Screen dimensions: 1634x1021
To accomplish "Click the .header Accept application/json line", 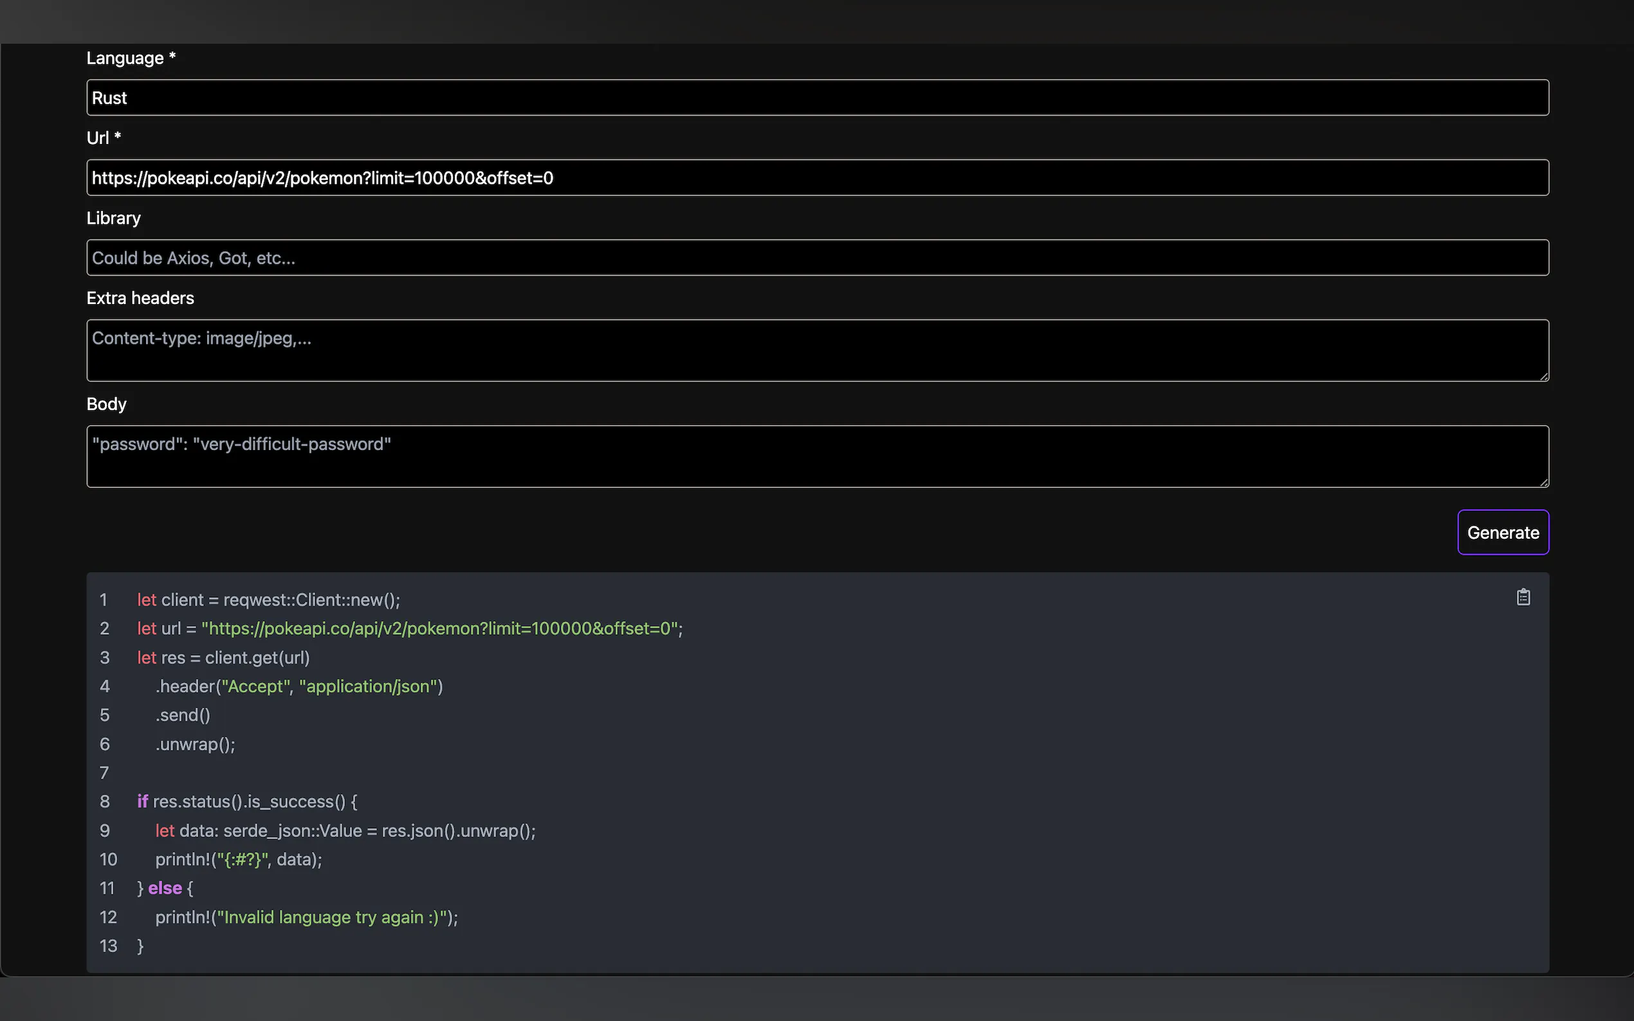I will coord(298,686).
